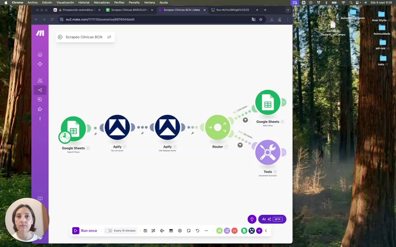Collapse the favorites panel with chevron
The height and width of the screenshot is (247, 396).
click(x=266, y=231)
